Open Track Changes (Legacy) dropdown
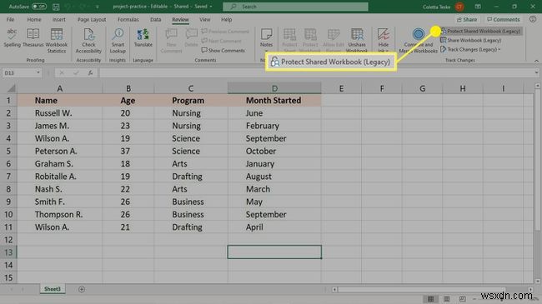Screen dimensions: 542x304 click(x=471, y=50)
